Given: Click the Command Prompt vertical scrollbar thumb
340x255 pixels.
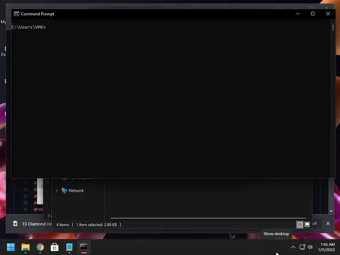Looking at the screenshot, I should [x=333, y=27].
